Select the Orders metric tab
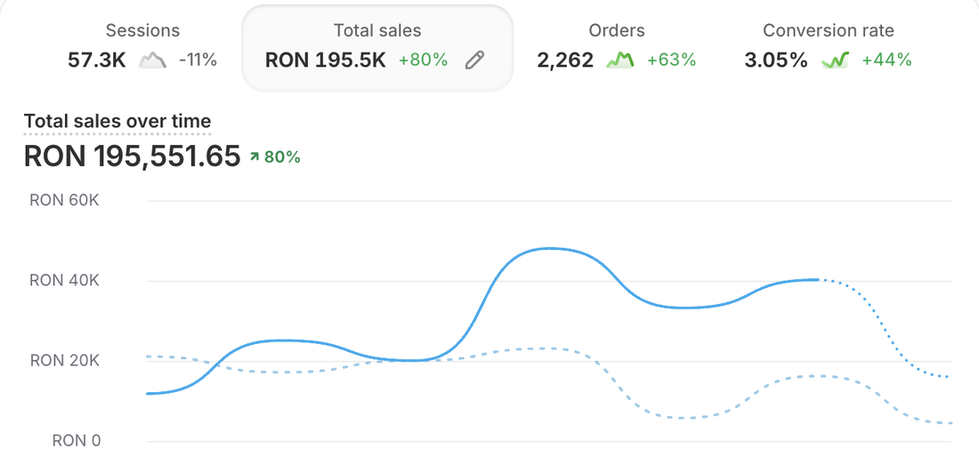979x465 pixels. tap(616, 48)
